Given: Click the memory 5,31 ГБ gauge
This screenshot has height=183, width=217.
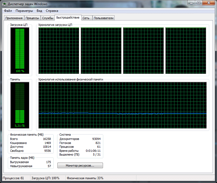Looking at the screenshot, I should [20, 105].
